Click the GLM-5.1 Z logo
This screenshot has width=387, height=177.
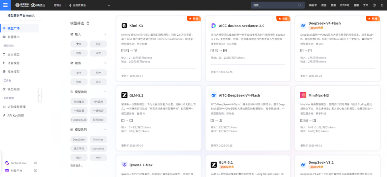pos(214,165)
